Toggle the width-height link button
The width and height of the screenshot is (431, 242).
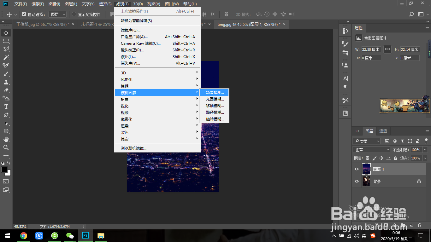pos(387,49)
